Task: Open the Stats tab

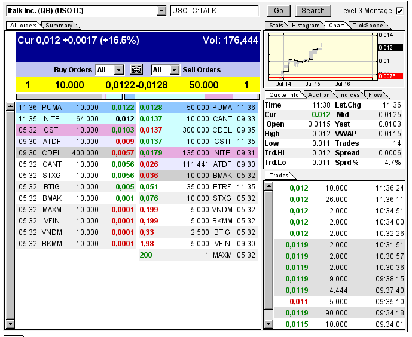Action: pyautogui.click(x=276, y=26)
